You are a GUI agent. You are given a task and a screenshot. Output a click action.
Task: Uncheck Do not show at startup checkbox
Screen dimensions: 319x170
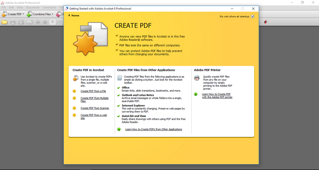(x=252, y=17)
